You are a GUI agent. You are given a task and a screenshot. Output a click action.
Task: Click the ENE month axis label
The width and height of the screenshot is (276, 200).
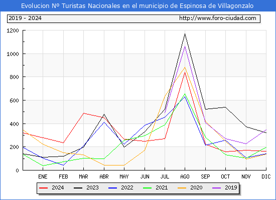pos(43,176)
